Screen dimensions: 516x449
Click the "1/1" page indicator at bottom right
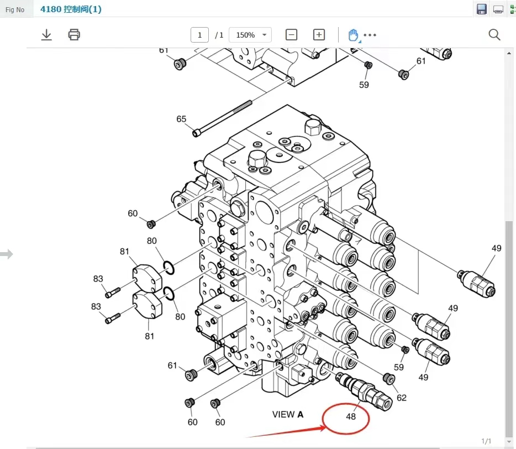[x=486, y=441]
